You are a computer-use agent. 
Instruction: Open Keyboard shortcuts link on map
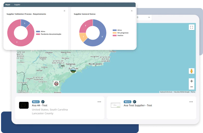coord(166,92)
